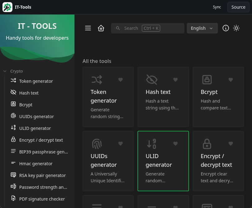The image size is (252, 208).
Task: Click the Source button in header
Action: [238, 7]
